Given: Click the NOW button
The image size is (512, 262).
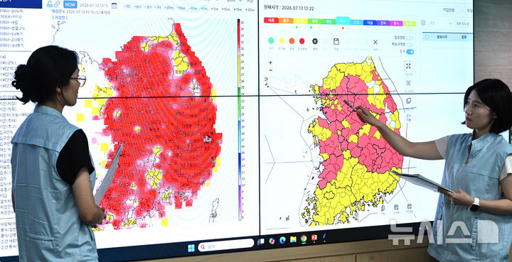Looking at the screenshot, I should point(70,4).
